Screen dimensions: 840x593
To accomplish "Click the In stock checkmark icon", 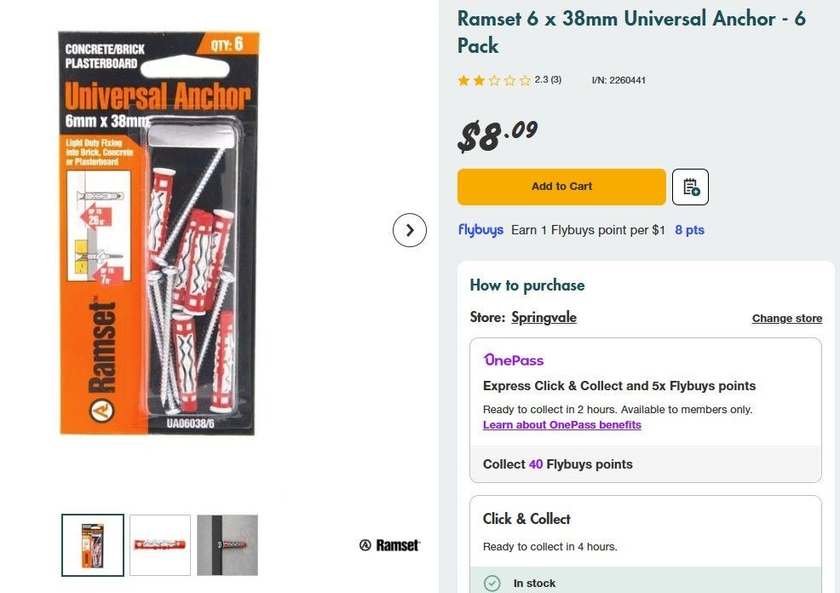I will (492, 584).
